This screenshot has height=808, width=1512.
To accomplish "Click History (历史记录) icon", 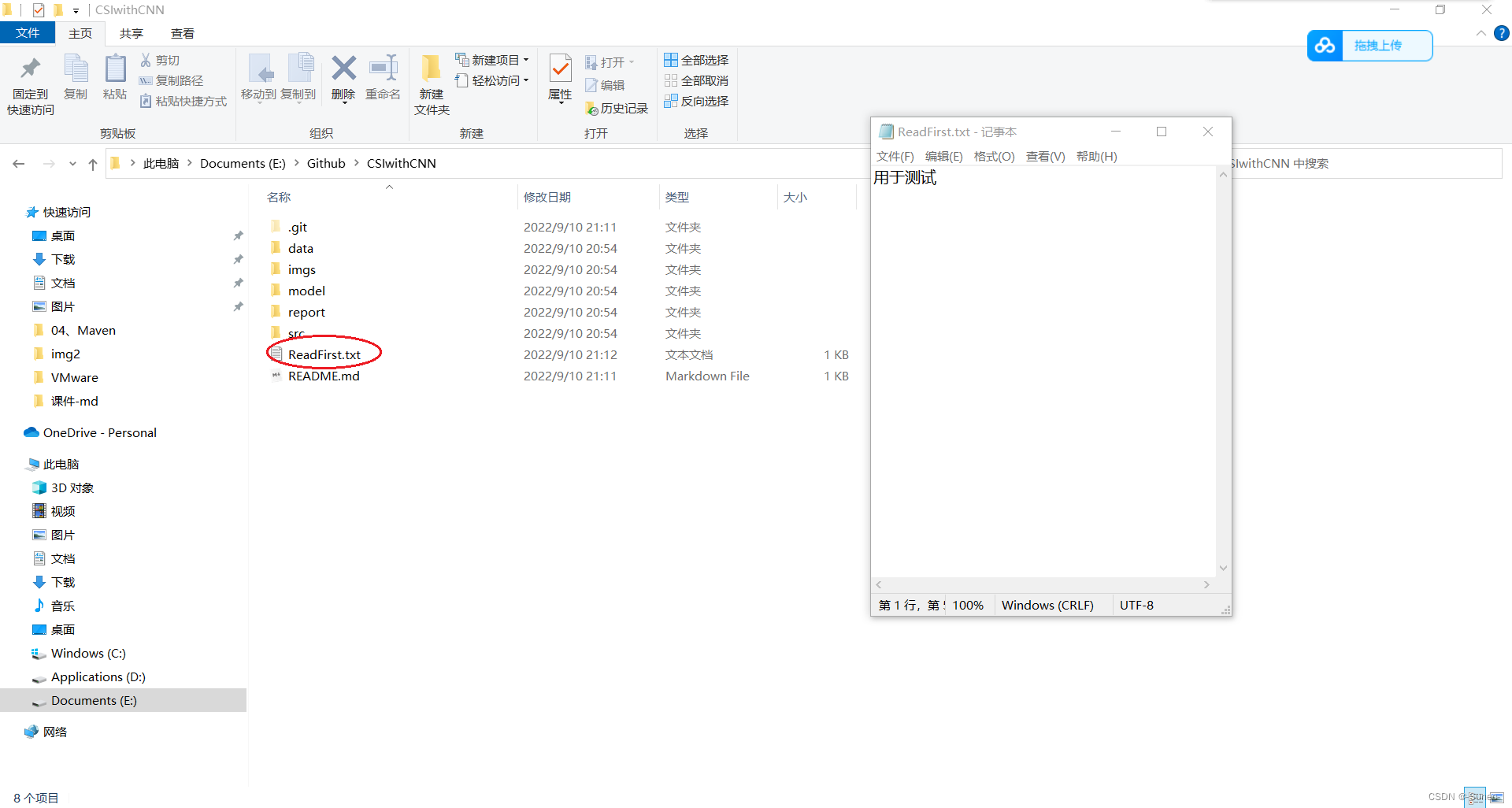I will (x=591, y=109).
